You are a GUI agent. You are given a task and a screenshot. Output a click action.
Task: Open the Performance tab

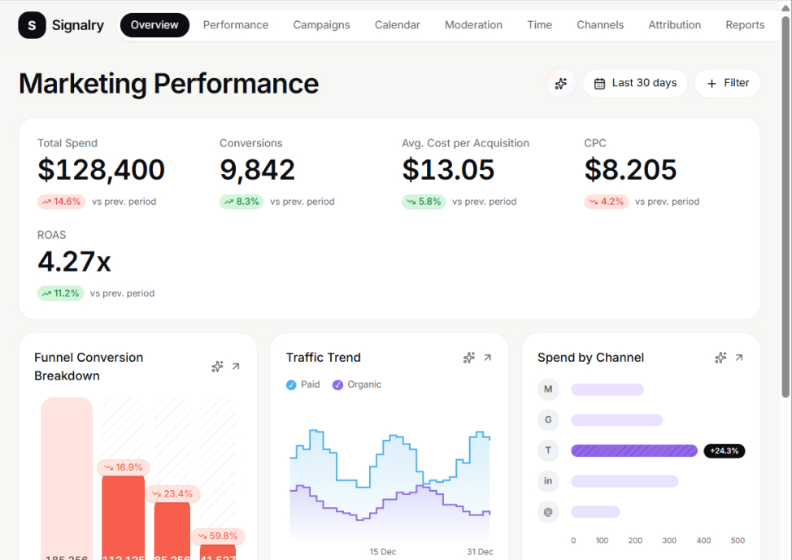point(235,25)
